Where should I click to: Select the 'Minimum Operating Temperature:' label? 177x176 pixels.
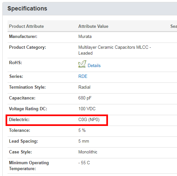pos(29,166)
